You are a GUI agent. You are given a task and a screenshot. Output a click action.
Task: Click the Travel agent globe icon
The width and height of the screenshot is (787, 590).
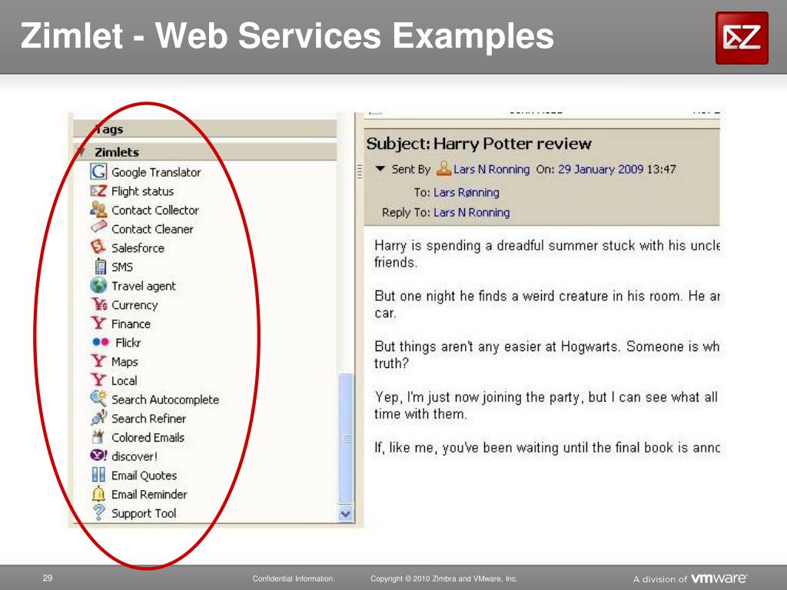click(x=98, y=285)
